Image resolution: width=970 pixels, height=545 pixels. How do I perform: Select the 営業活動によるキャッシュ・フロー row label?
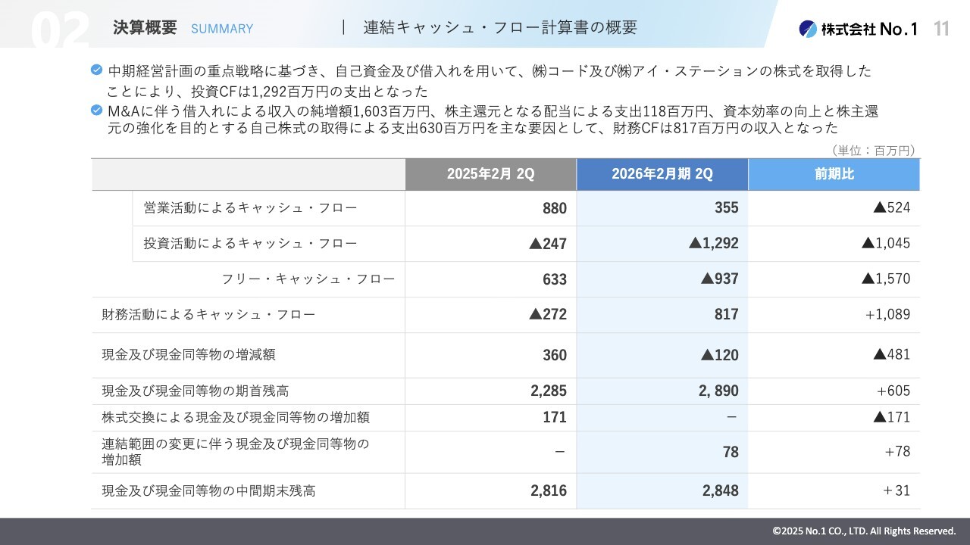pos(250,207)
